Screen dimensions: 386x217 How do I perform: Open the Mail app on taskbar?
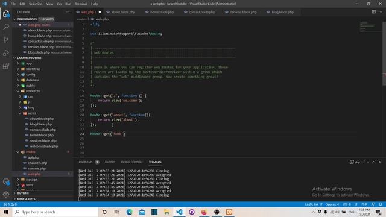coord(142,212)
